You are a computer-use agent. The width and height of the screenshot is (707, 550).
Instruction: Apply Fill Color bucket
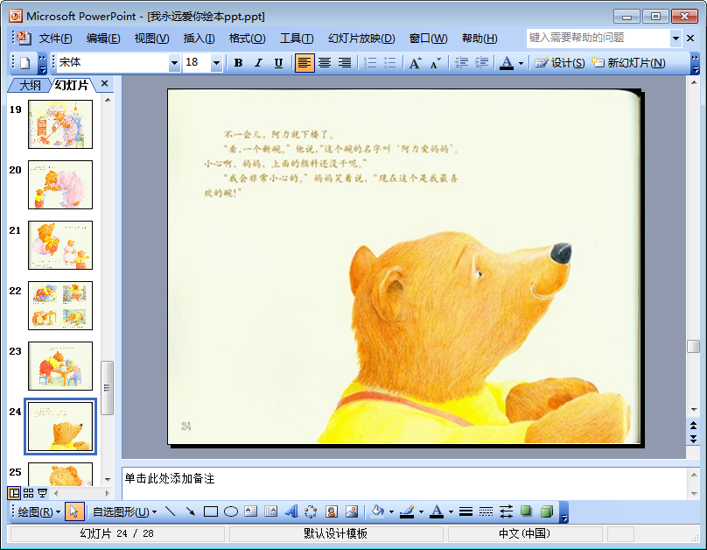coord(378,511)
